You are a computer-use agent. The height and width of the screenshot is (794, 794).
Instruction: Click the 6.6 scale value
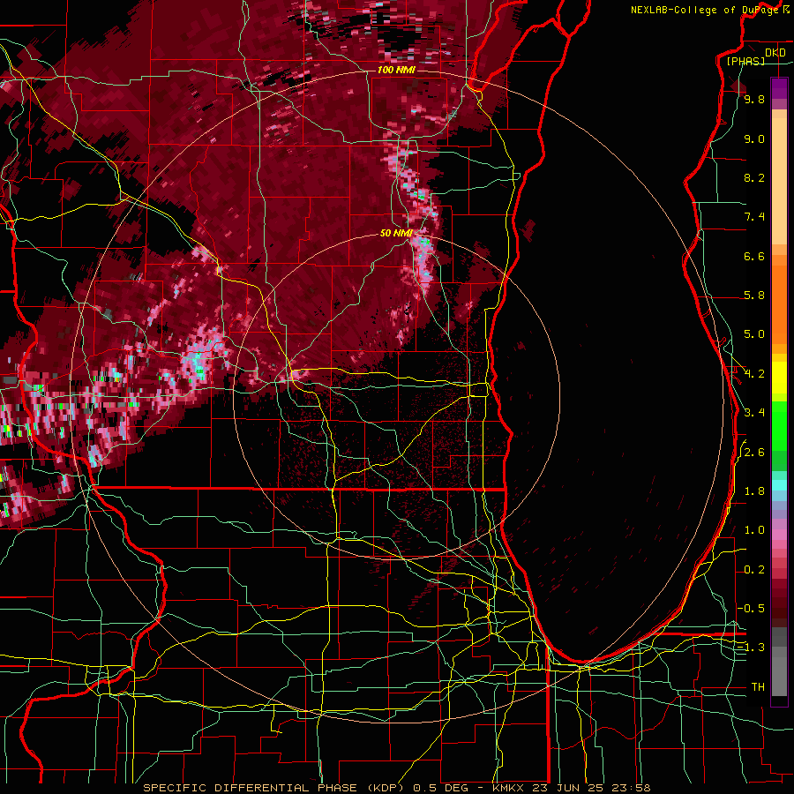(754, 257)
